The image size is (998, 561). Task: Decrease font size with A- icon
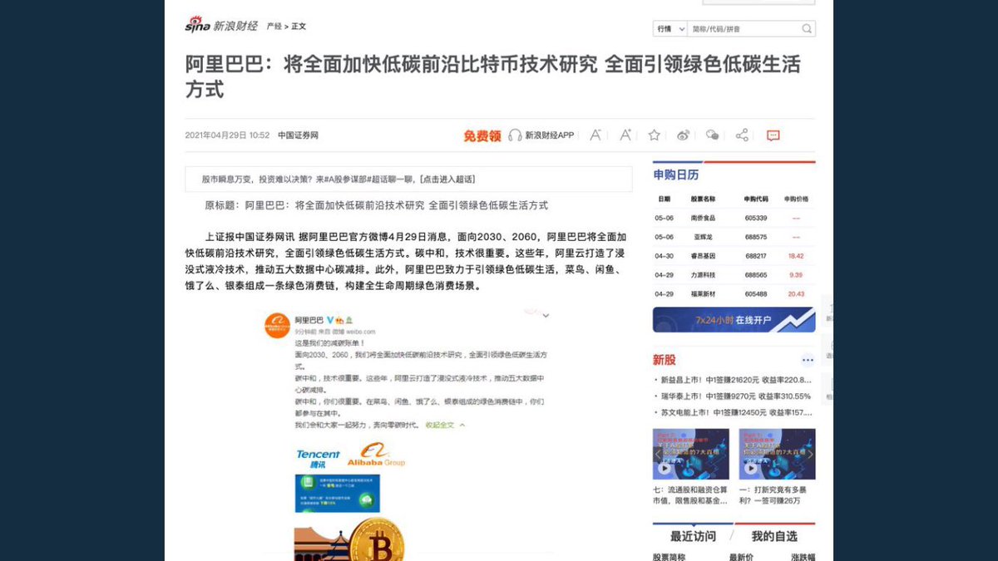pyautogui.click(x=595, y=135)
